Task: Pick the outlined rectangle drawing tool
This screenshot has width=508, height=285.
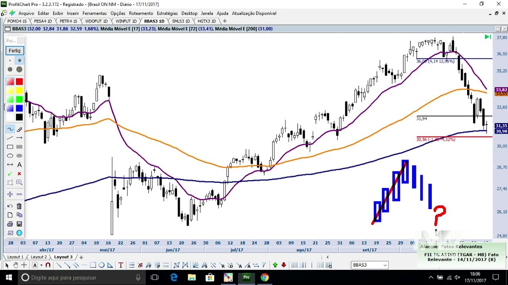Action: point(10,147)
